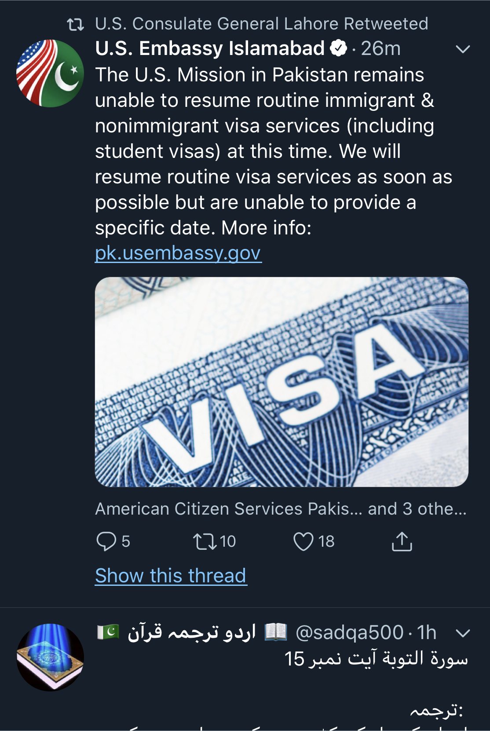Click Show this thread

[x=171, y=576]
